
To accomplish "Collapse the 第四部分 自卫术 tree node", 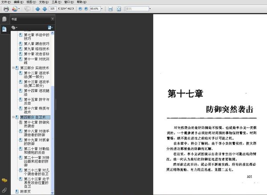I will (13, 117).
